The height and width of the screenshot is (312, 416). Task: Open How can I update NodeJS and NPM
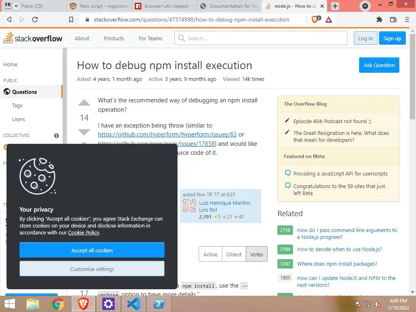(x=346, y=281)
